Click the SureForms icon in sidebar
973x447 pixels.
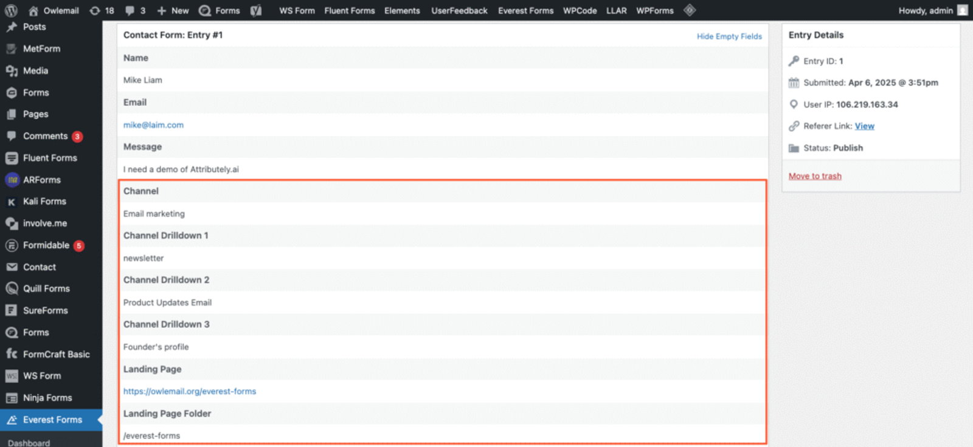pyautogui.click(x=12, y=310)
